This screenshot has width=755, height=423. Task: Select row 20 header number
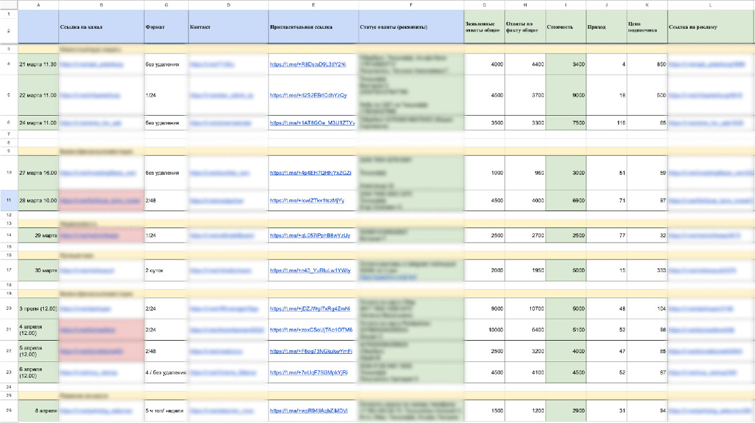(9, 309)
